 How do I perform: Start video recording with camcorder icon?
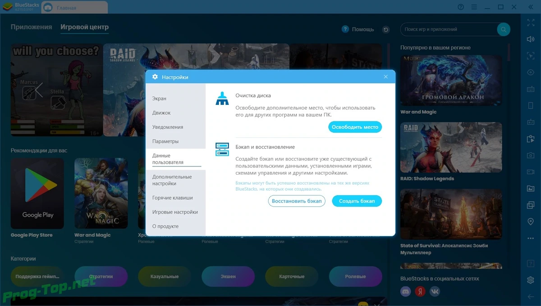(x=531, y=172)
